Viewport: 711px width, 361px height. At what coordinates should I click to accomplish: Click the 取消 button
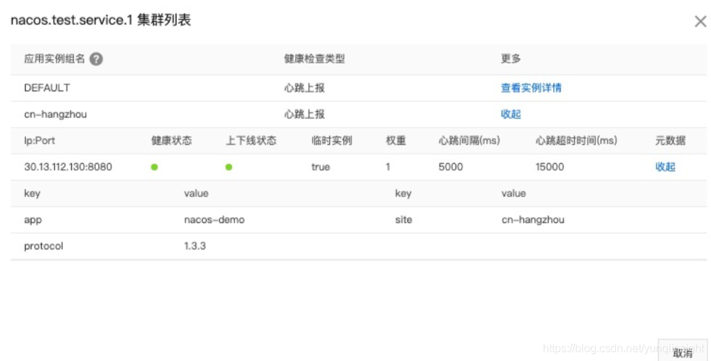click(x=682, y=353)
